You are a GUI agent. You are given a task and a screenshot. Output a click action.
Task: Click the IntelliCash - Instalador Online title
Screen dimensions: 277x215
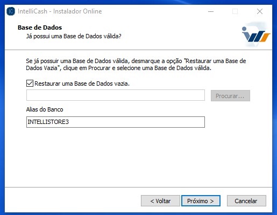[x=60, y=11]
